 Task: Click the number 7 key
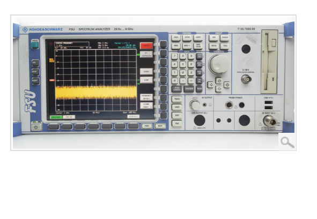pos(174,56)
